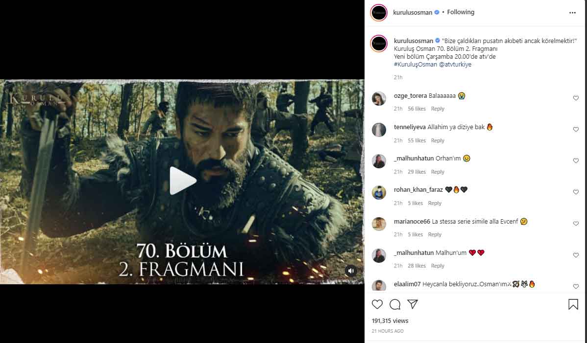
Task: Like ozge_torera's comment
Action: 576,98
